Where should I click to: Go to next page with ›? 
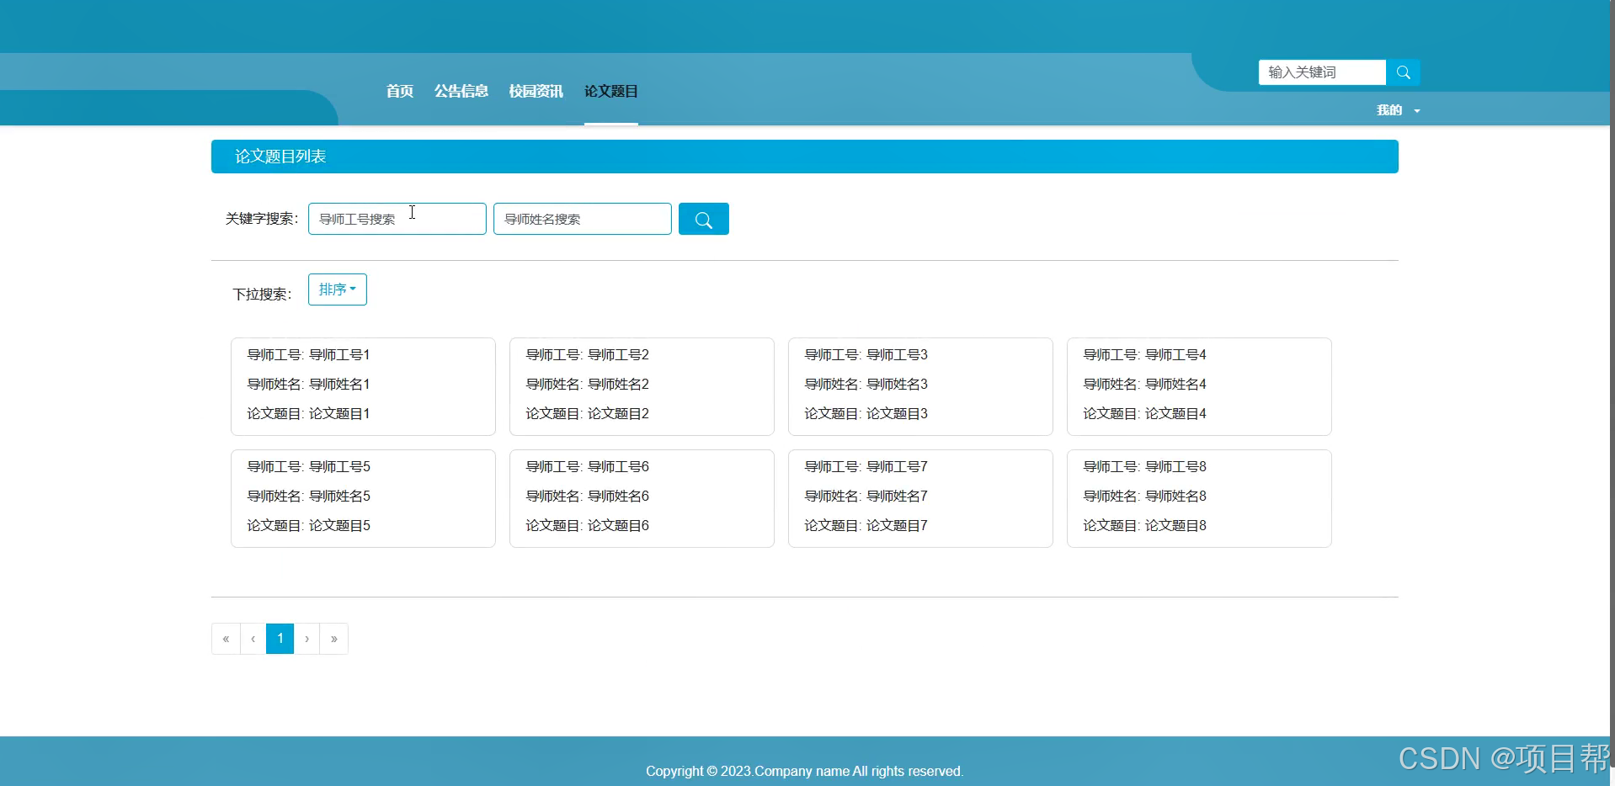pos(306,639)
